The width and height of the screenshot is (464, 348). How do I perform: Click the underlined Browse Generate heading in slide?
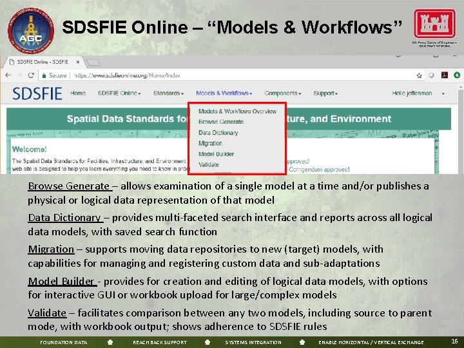(70, 186)
